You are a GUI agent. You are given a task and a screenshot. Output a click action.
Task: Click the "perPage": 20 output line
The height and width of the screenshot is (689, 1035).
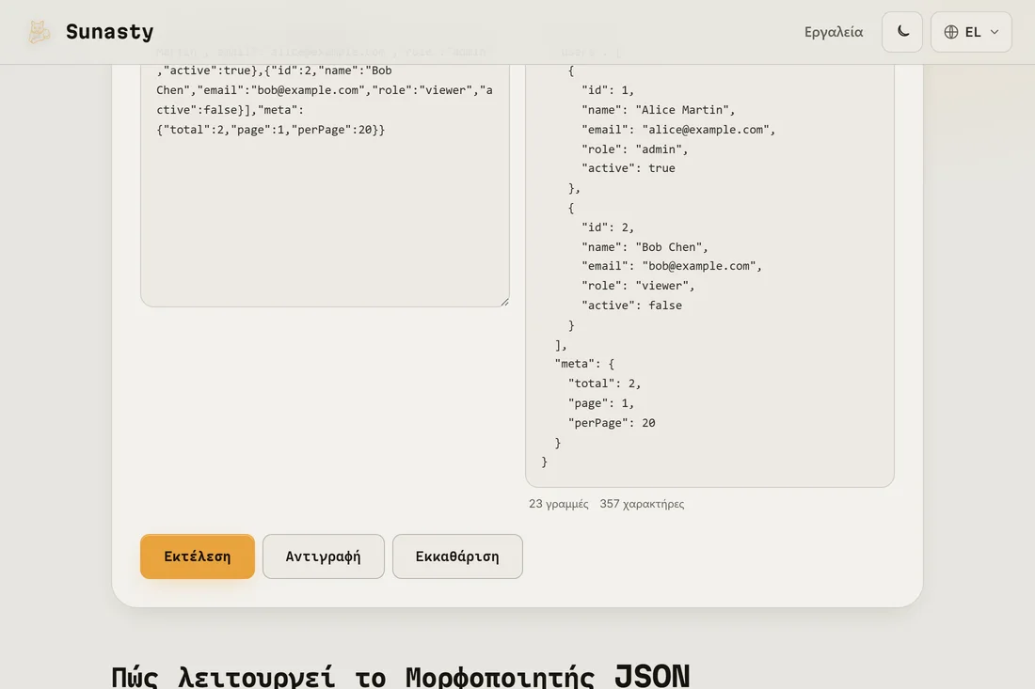click(612, 423)
